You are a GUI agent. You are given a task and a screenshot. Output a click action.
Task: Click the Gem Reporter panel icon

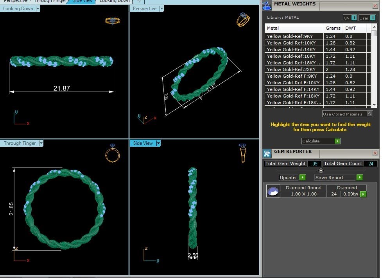point(267,153)
